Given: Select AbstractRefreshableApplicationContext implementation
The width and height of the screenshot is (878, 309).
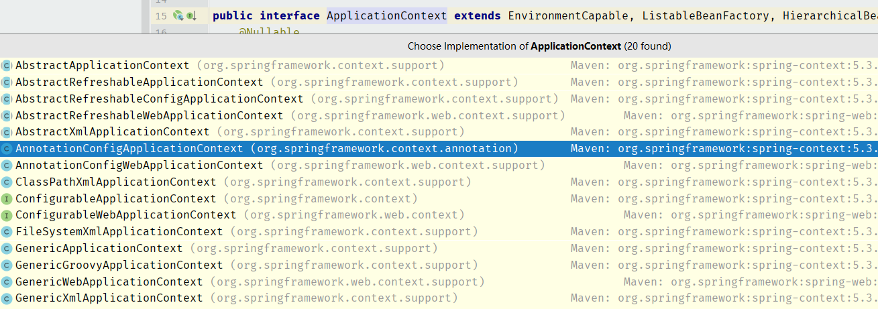Looking at the screenshot, I should pyautogui.click(x=139, y=82).
